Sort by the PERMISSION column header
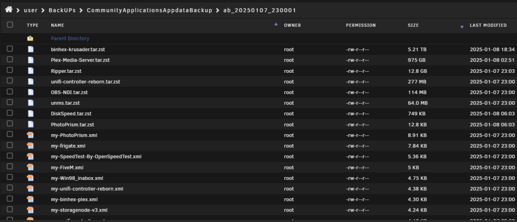The image size is (517, 222). (x=361, y=25)
